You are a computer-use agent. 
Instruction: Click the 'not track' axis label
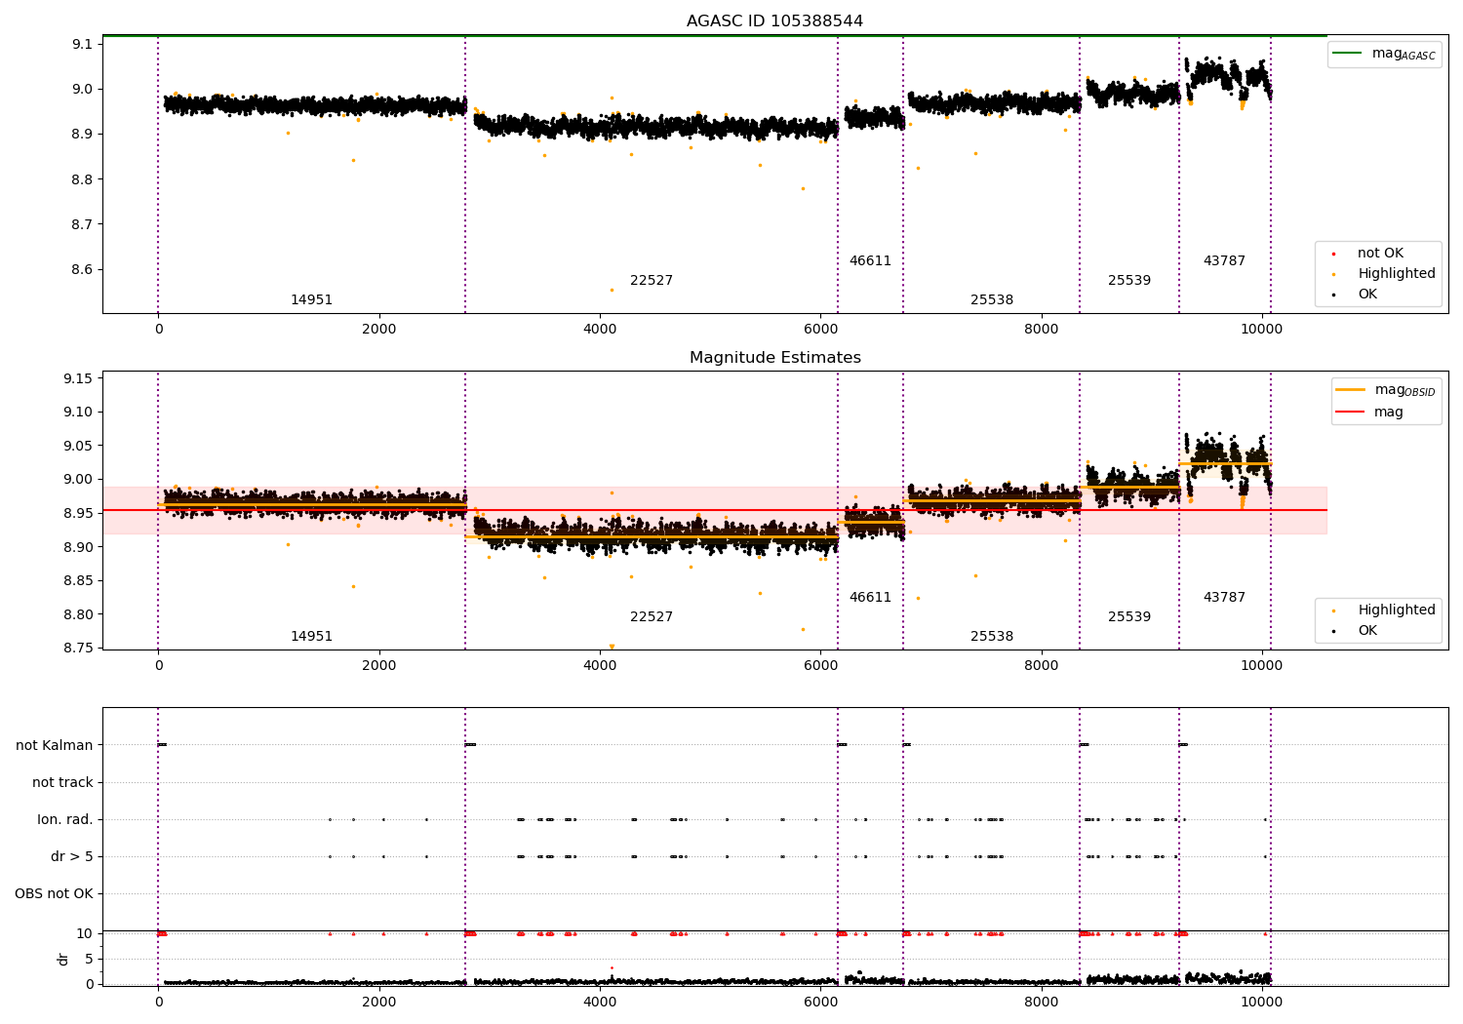coord(62,783)
